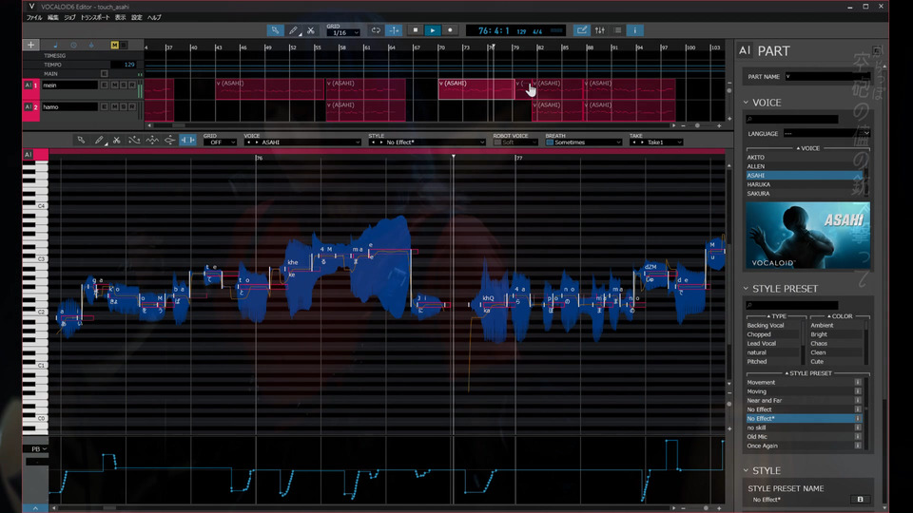Click the tempo value 129
Viewport: 913px width, 513px height.
click(129, 65)
